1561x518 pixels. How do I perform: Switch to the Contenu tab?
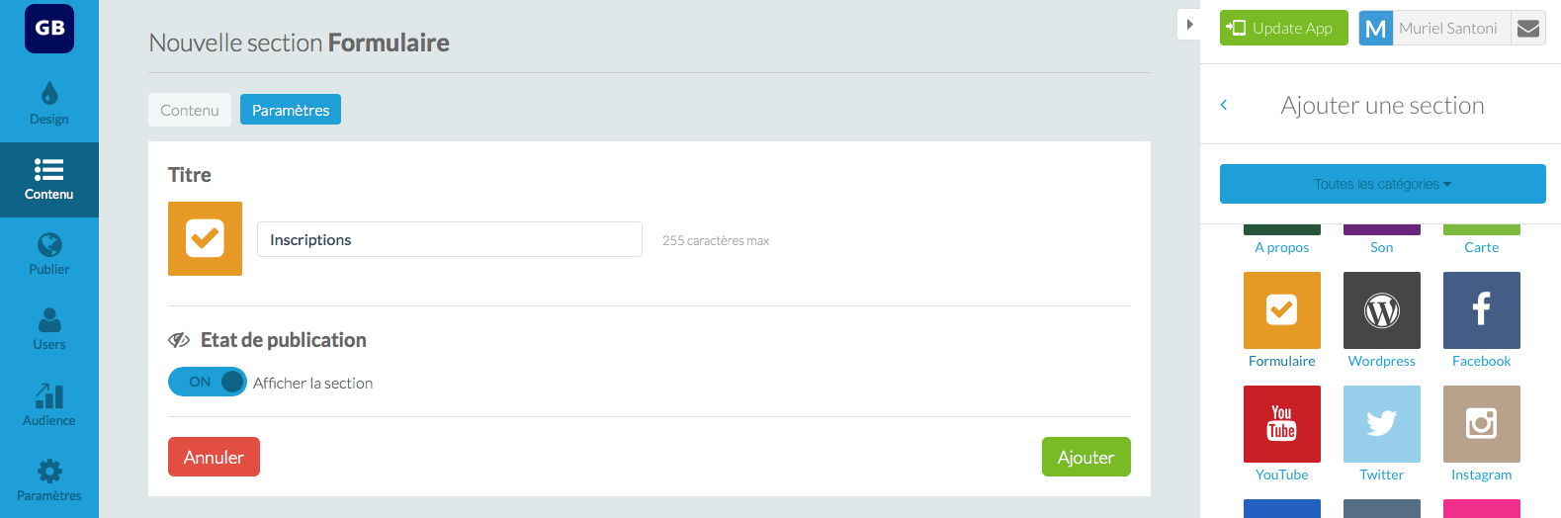[x=190, y=110]
